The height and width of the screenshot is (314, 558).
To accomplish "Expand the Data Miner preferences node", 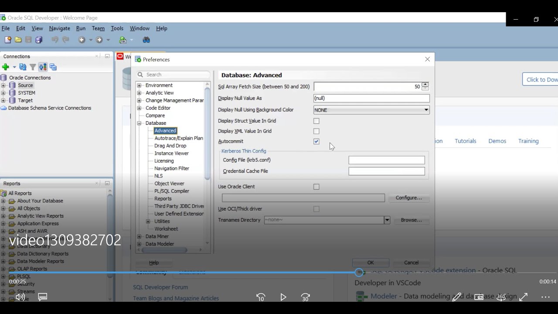I will click(139, 236).
